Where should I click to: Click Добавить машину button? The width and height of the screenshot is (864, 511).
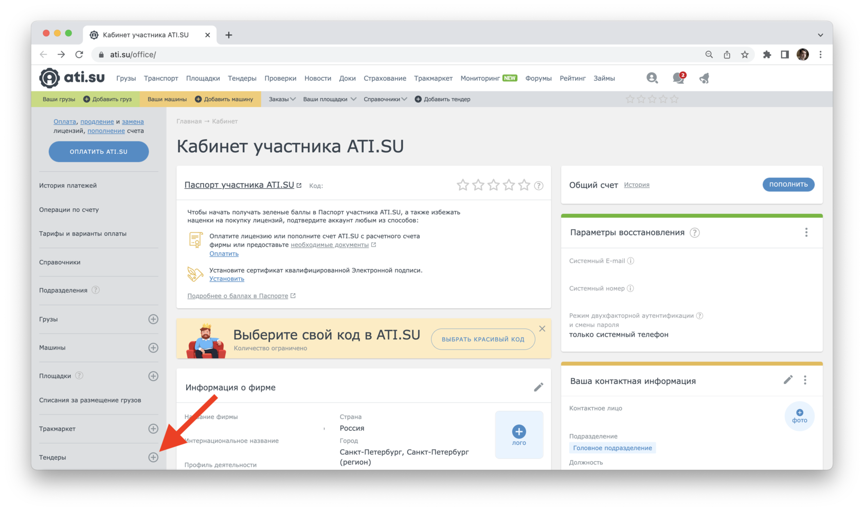tap(224, 99)
